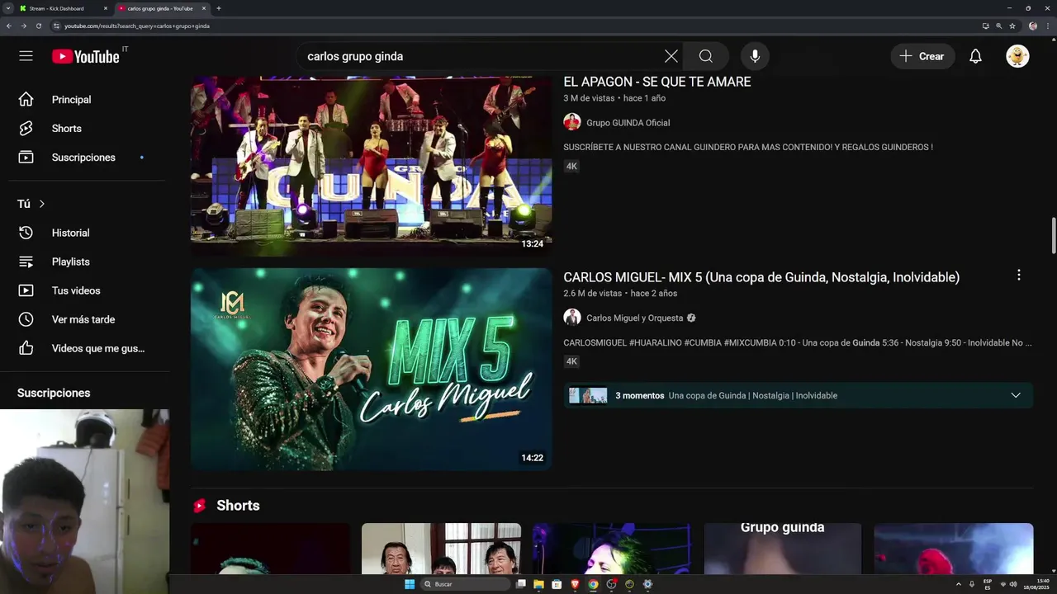Open Task View from the taskbar
Screen dimensions: 1057x594
point(521,584)
